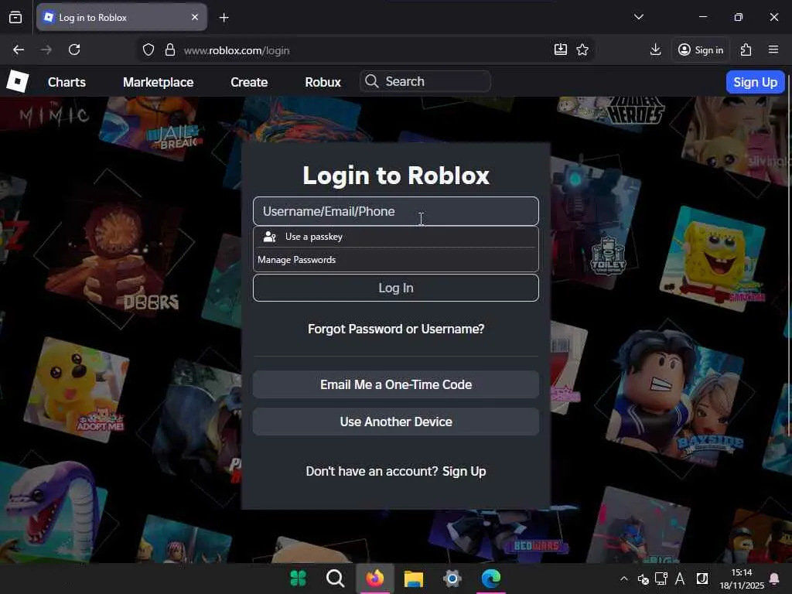Image resolution: width=792 pixels, height=594 pixels.
Task: Follow the Sign Up link below form
Action: 464,471
